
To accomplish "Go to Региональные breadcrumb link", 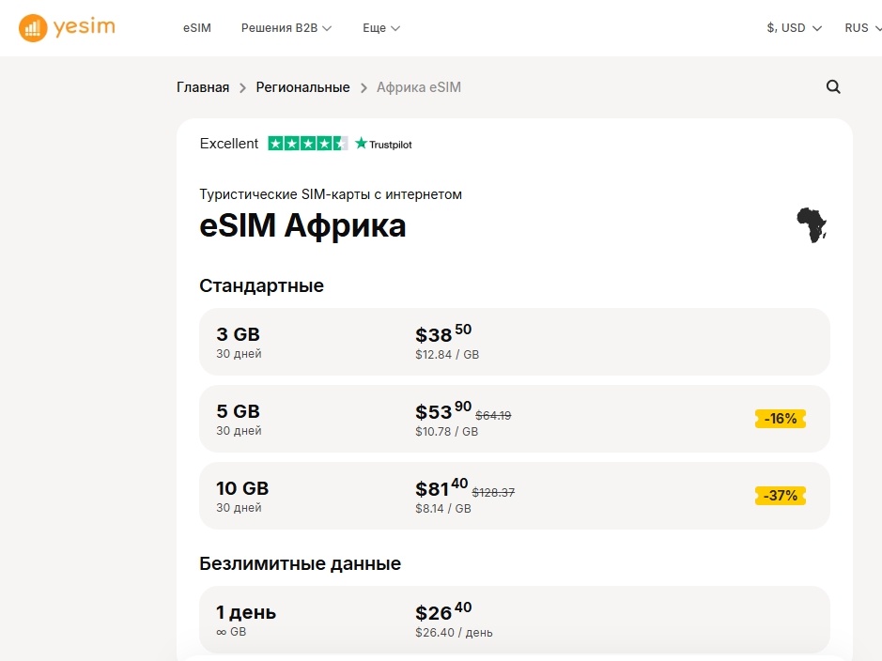I will 302,87.
